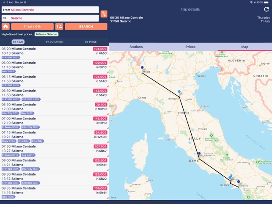Tap the FrRossa 9609 train tag
Screen dimensions: 272x204
click(11, 127)
